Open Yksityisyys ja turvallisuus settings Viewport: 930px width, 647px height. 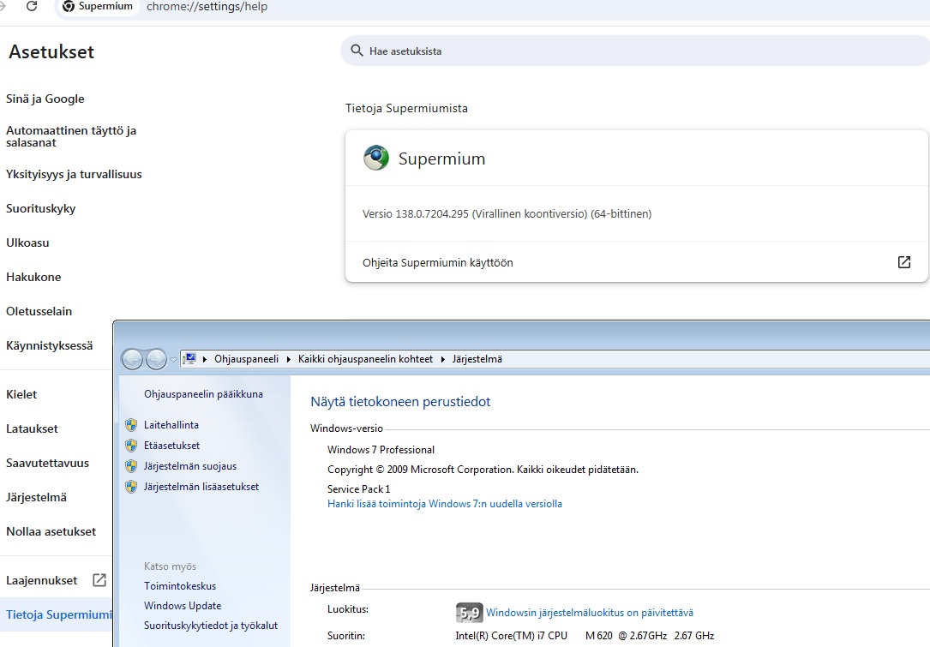pyautogui.click(x=74, y=174)
